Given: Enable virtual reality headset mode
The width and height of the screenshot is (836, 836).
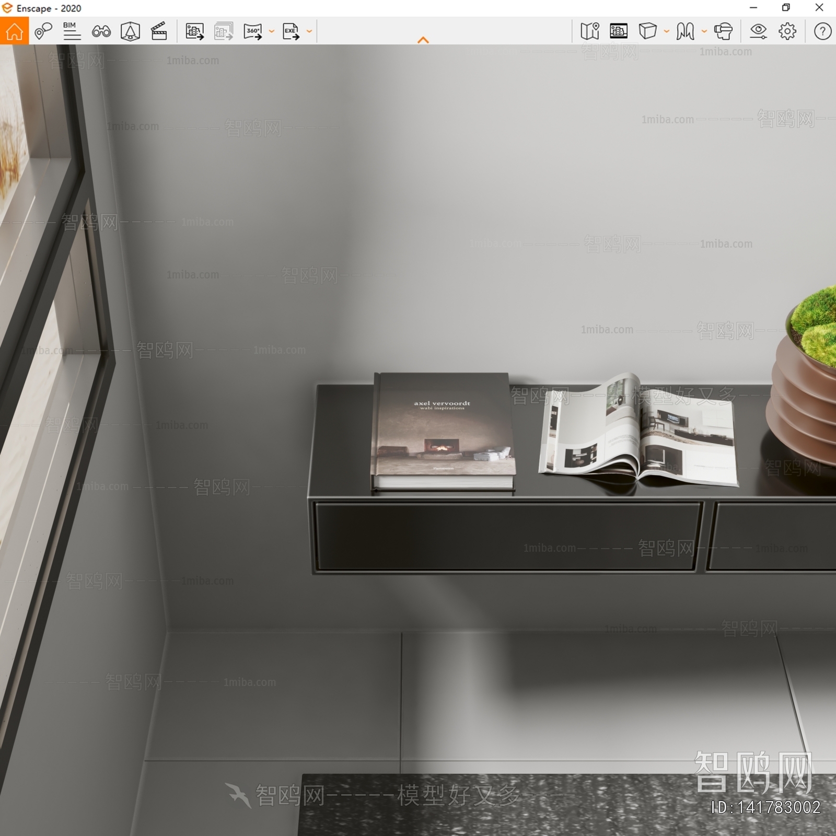Looking at the screenshot, I should (723, 31).
